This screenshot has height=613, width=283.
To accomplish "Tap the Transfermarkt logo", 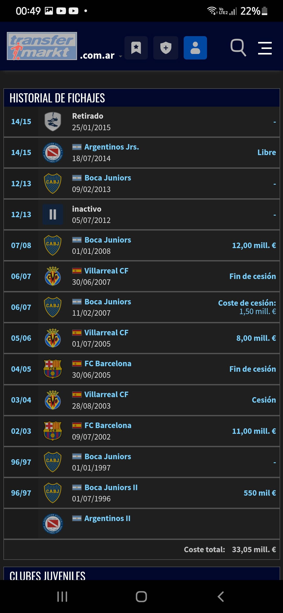I will click(42, 46).
